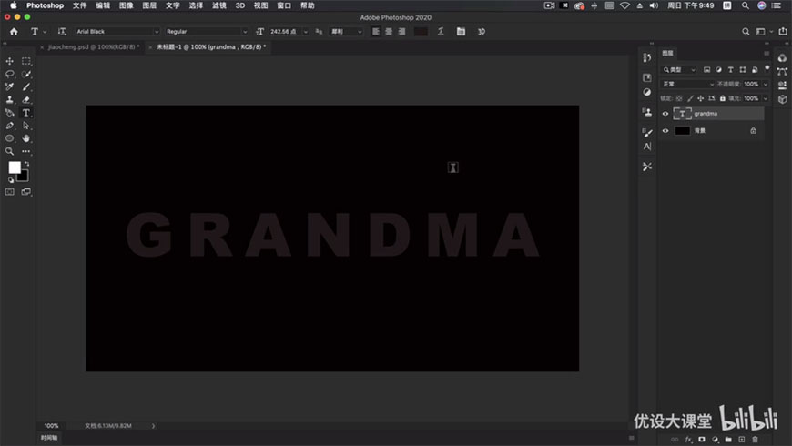Open the 正常 blend mode dropdown
The height and width of the screenshot is (446, 792).
[687, 84]
